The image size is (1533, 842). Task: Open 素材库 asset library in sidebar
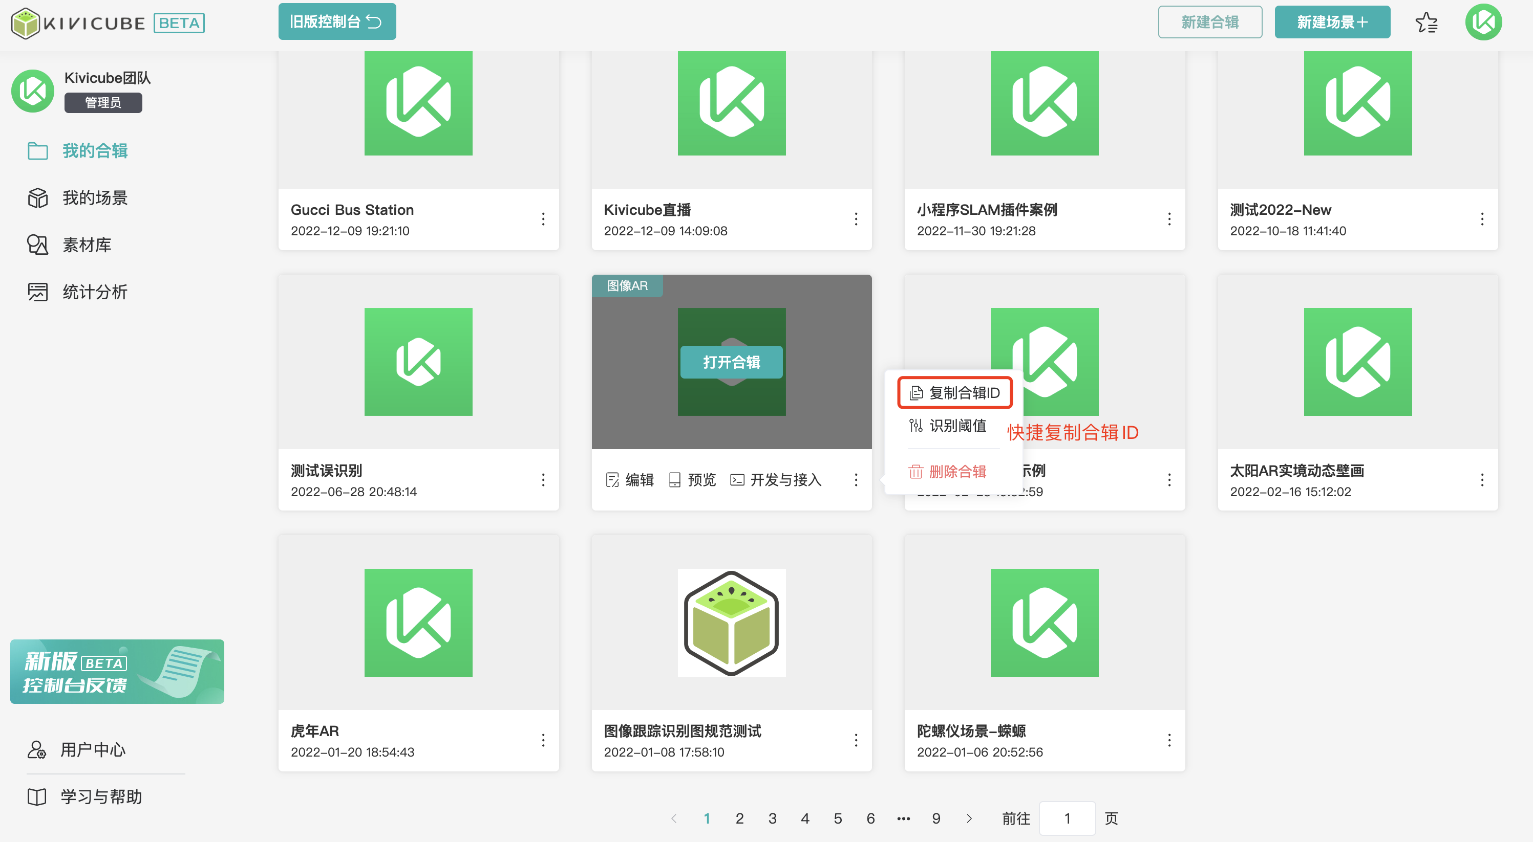87,245
